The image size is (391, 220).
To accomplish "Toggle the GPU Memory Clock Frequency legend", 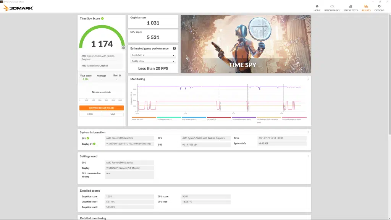I will click(x=269, y=120).
